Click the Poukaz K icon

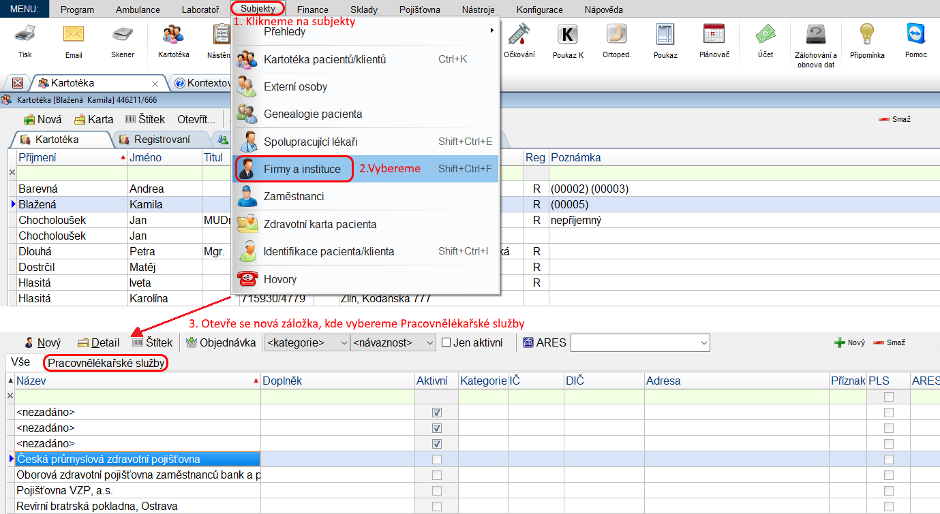click(568, 35)
